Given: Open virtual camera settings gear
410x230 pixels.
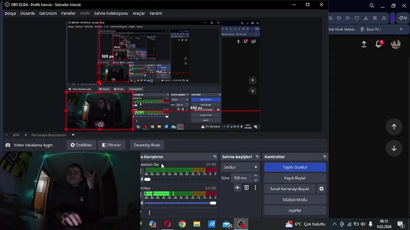Looking at the screenshot, I should tap(322, 189).
